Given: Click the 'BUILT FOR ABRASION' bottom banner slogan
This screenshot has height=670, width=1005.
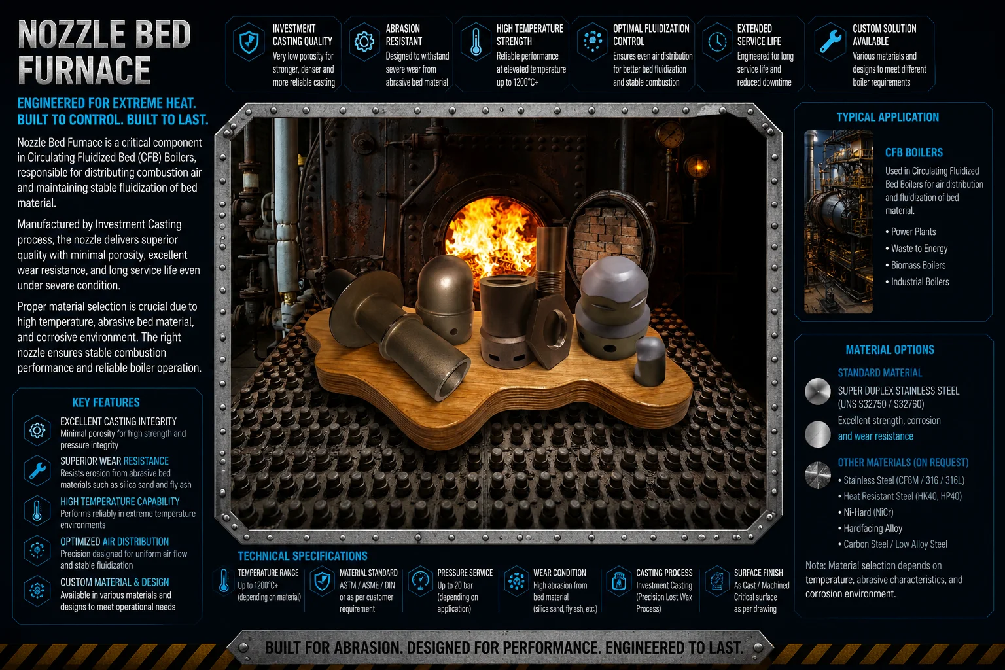Looking at the screenshot, I should click(504, 648).
